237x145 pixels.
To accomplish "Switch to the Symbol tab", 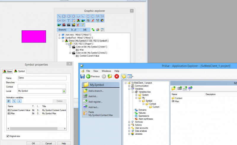I will (x=20, y=71).
